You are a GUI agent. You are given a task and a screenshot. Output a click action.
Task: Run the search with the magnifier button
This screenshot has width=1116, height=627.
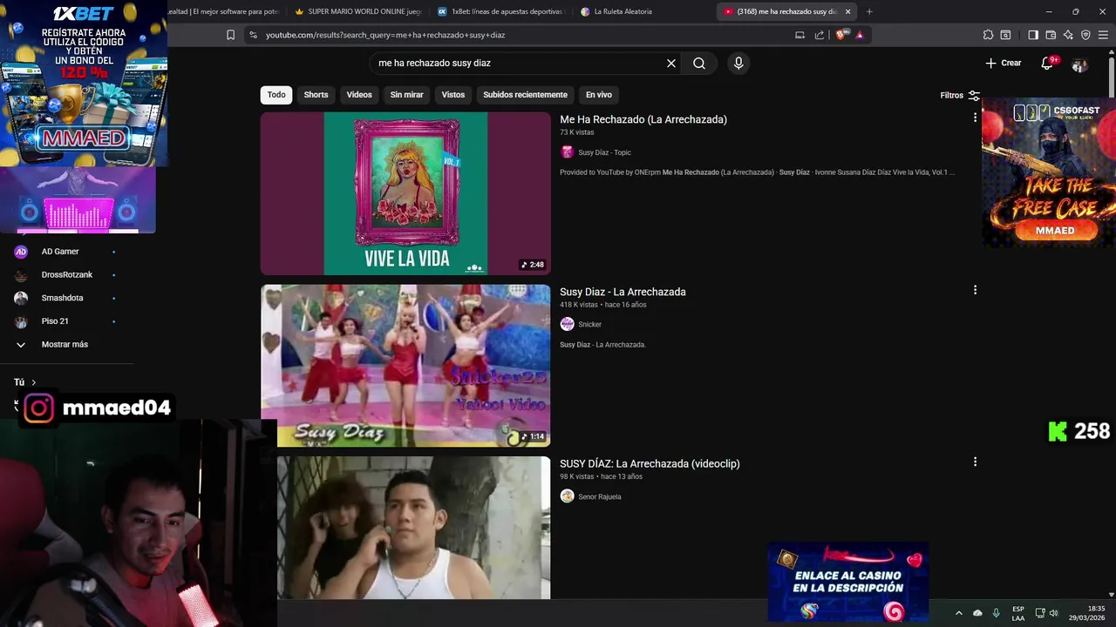[699, 63]
